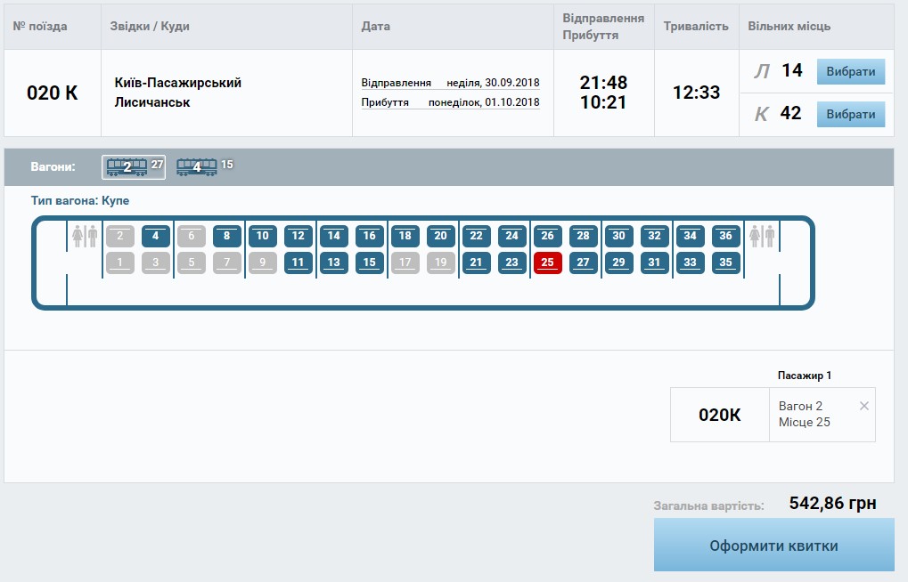Select seat 30 on upper row
The width and height of the screenshot is (908, 582).
coord(618,236)
